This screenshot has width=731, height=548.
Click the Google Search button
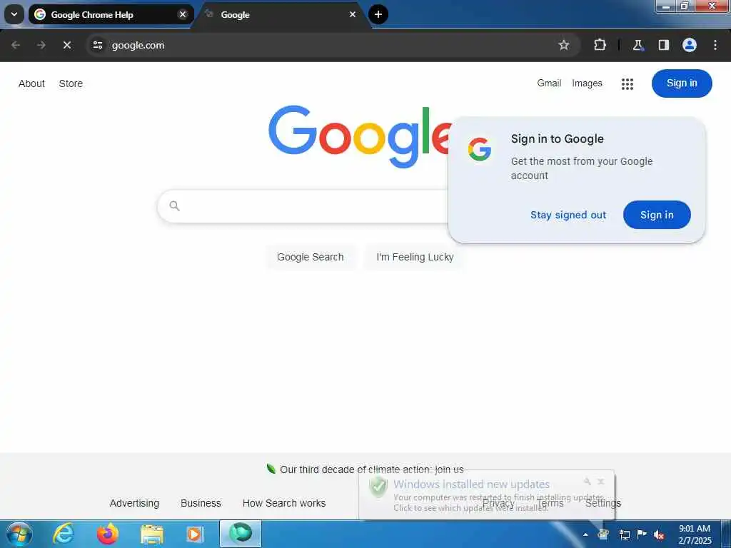tap(310, 257)
